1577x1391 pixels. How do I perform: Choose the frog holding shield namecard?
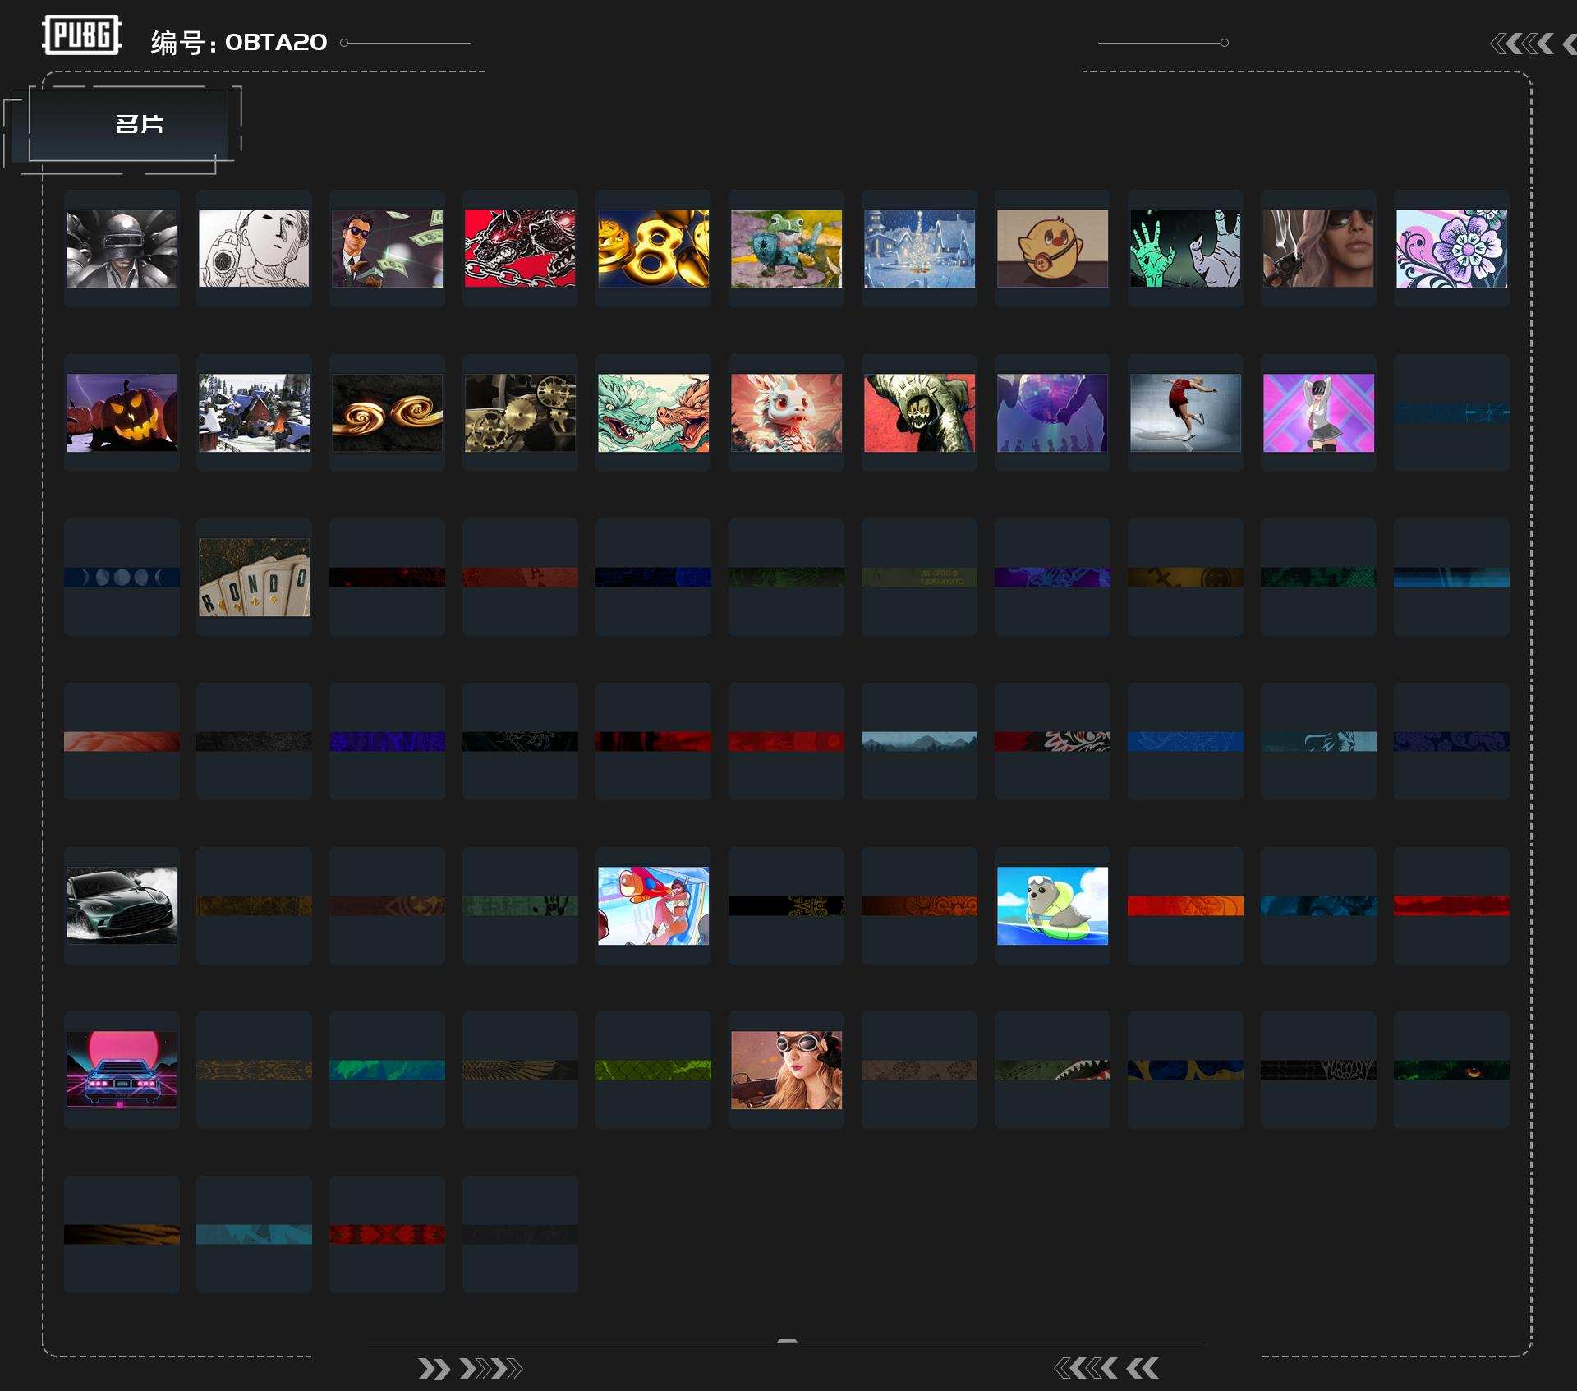786,248
